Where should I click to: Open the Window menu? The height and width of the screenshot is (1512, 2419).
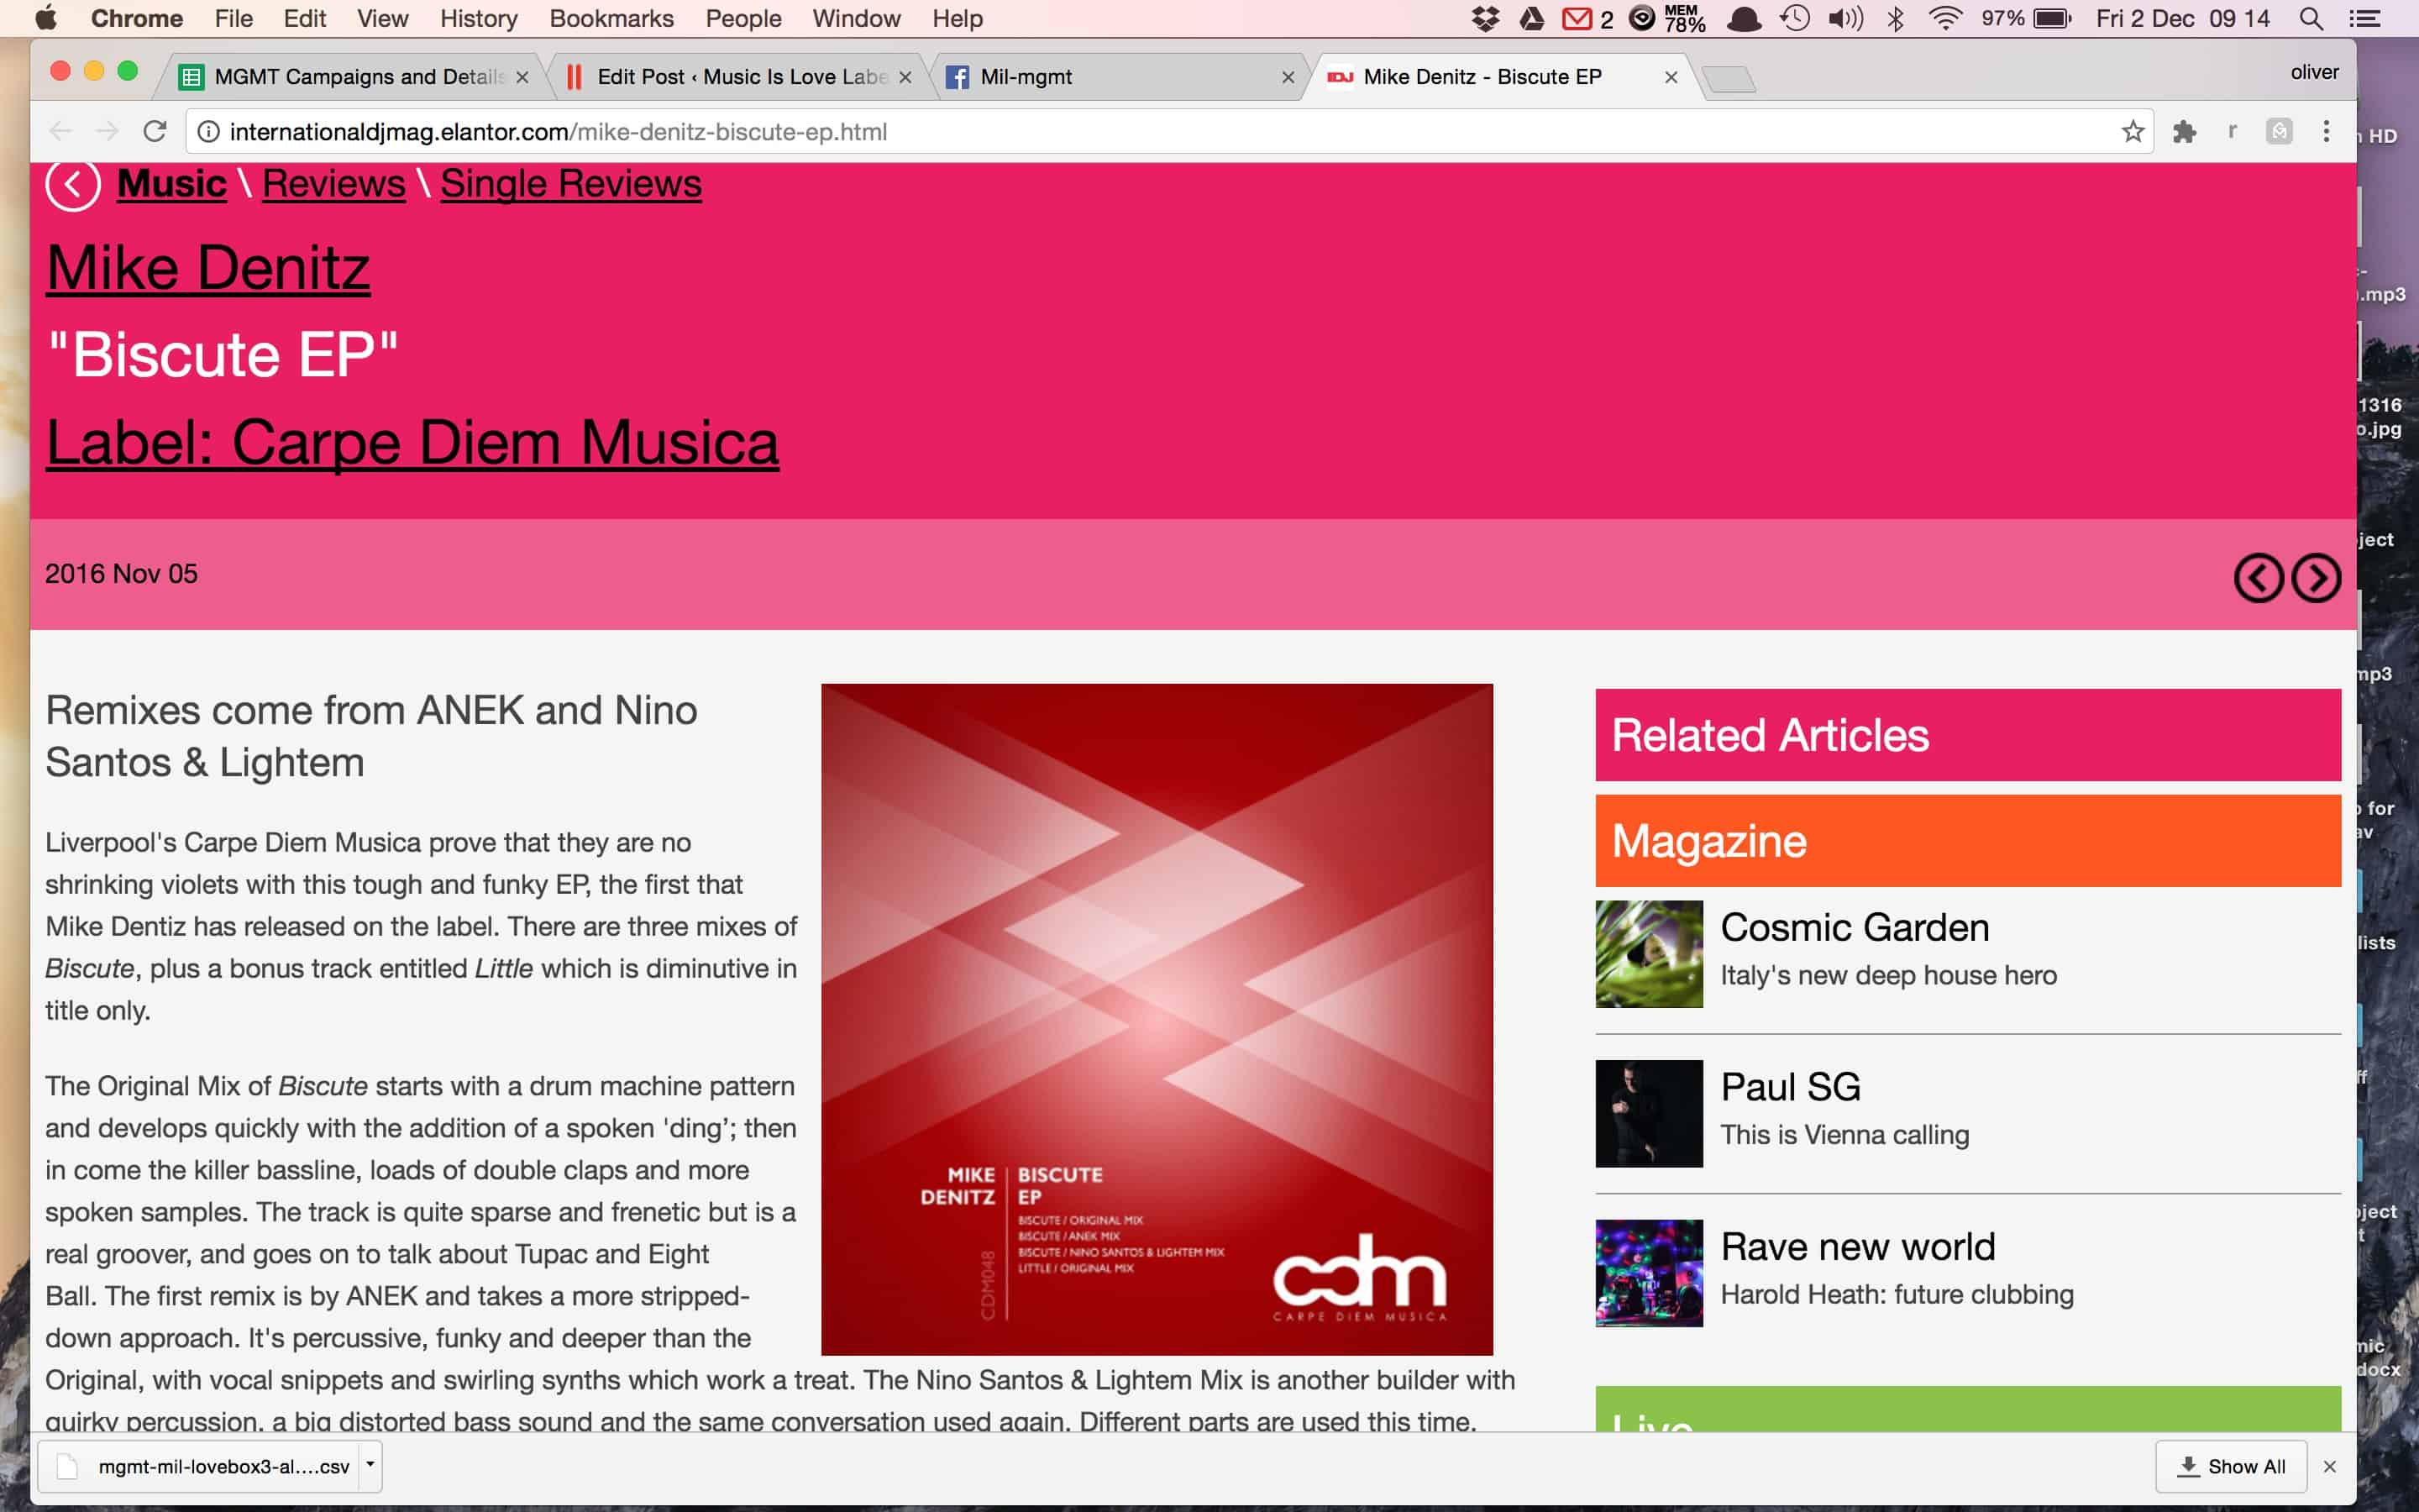click(856, 18)
